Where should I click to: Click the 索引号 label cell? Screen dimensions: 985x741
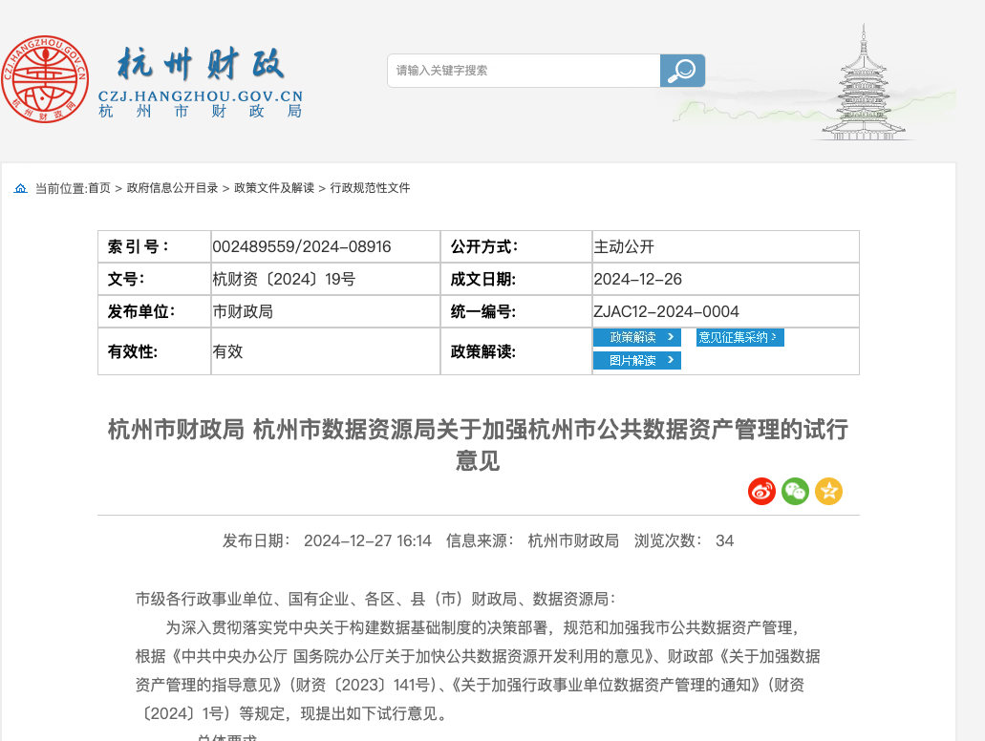(155, 246)
